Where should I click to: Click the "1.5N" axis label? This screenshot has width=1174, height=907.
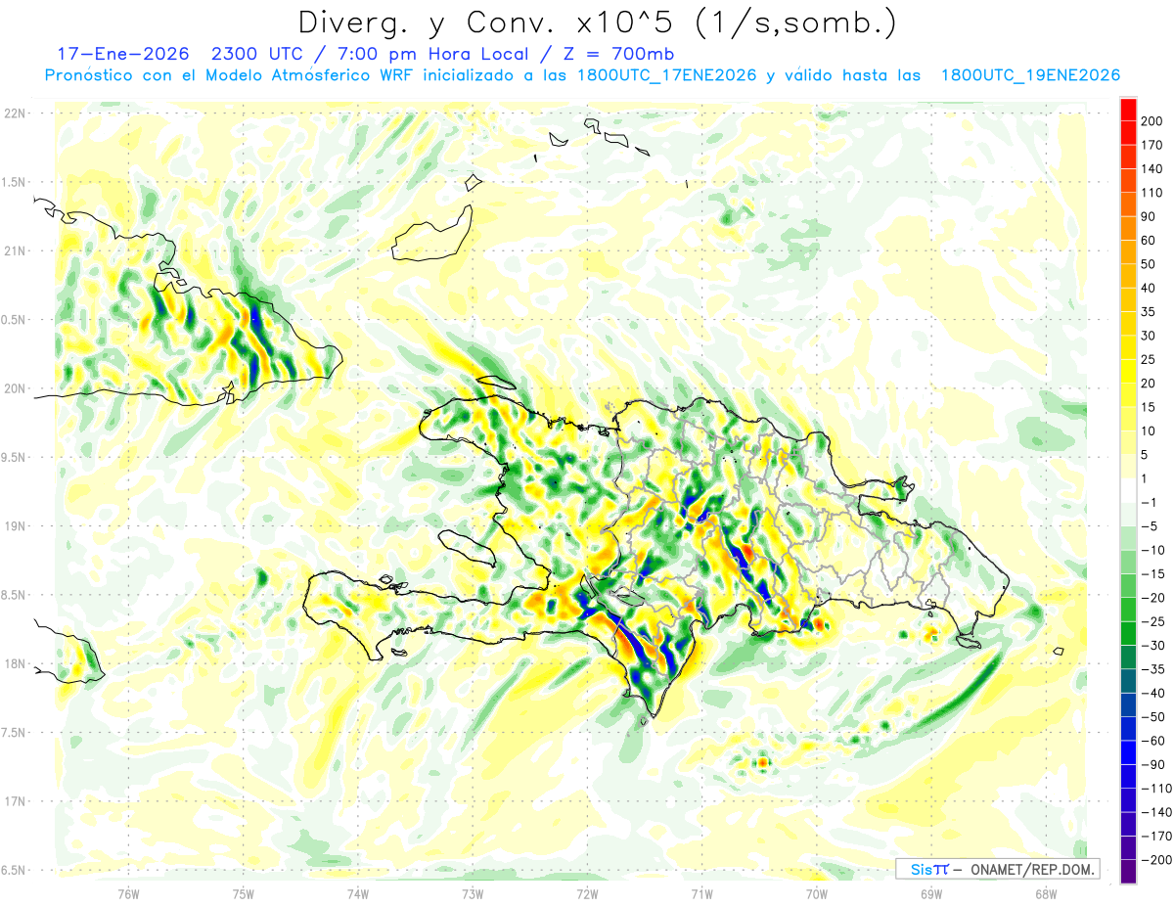coord(16,182)
